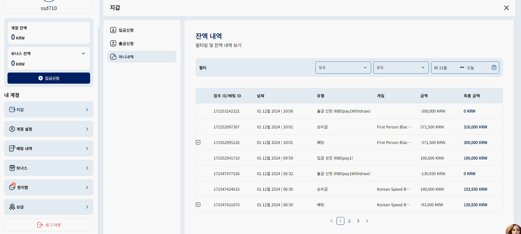Viewport: 521px width, 234px height.
Task: Click the 머니내역 document icon
Action: pyautogui.click(x=113, y=57)
